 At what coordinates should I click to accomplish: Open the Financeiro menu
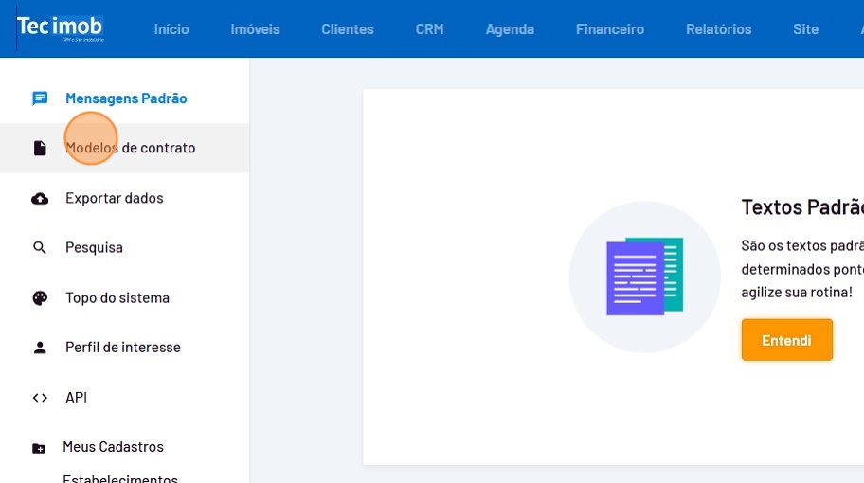coord(609,29)
